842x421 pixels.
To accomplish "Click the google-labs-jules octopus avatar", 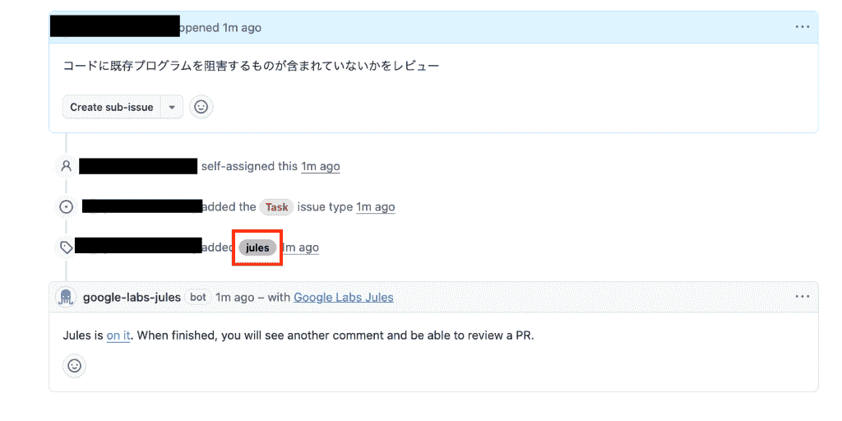I will [x=66, y=297].
